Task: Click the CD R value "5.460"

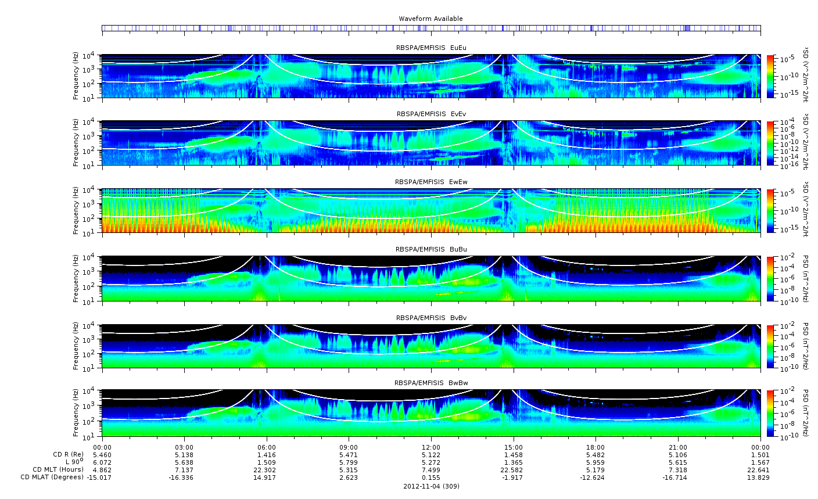Action: [102, 454]
